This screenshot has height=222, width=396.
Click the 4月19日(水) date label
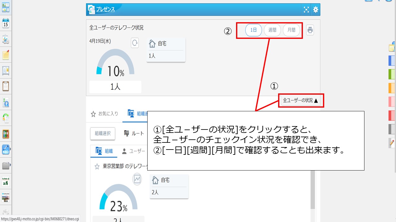pos(100,41)
